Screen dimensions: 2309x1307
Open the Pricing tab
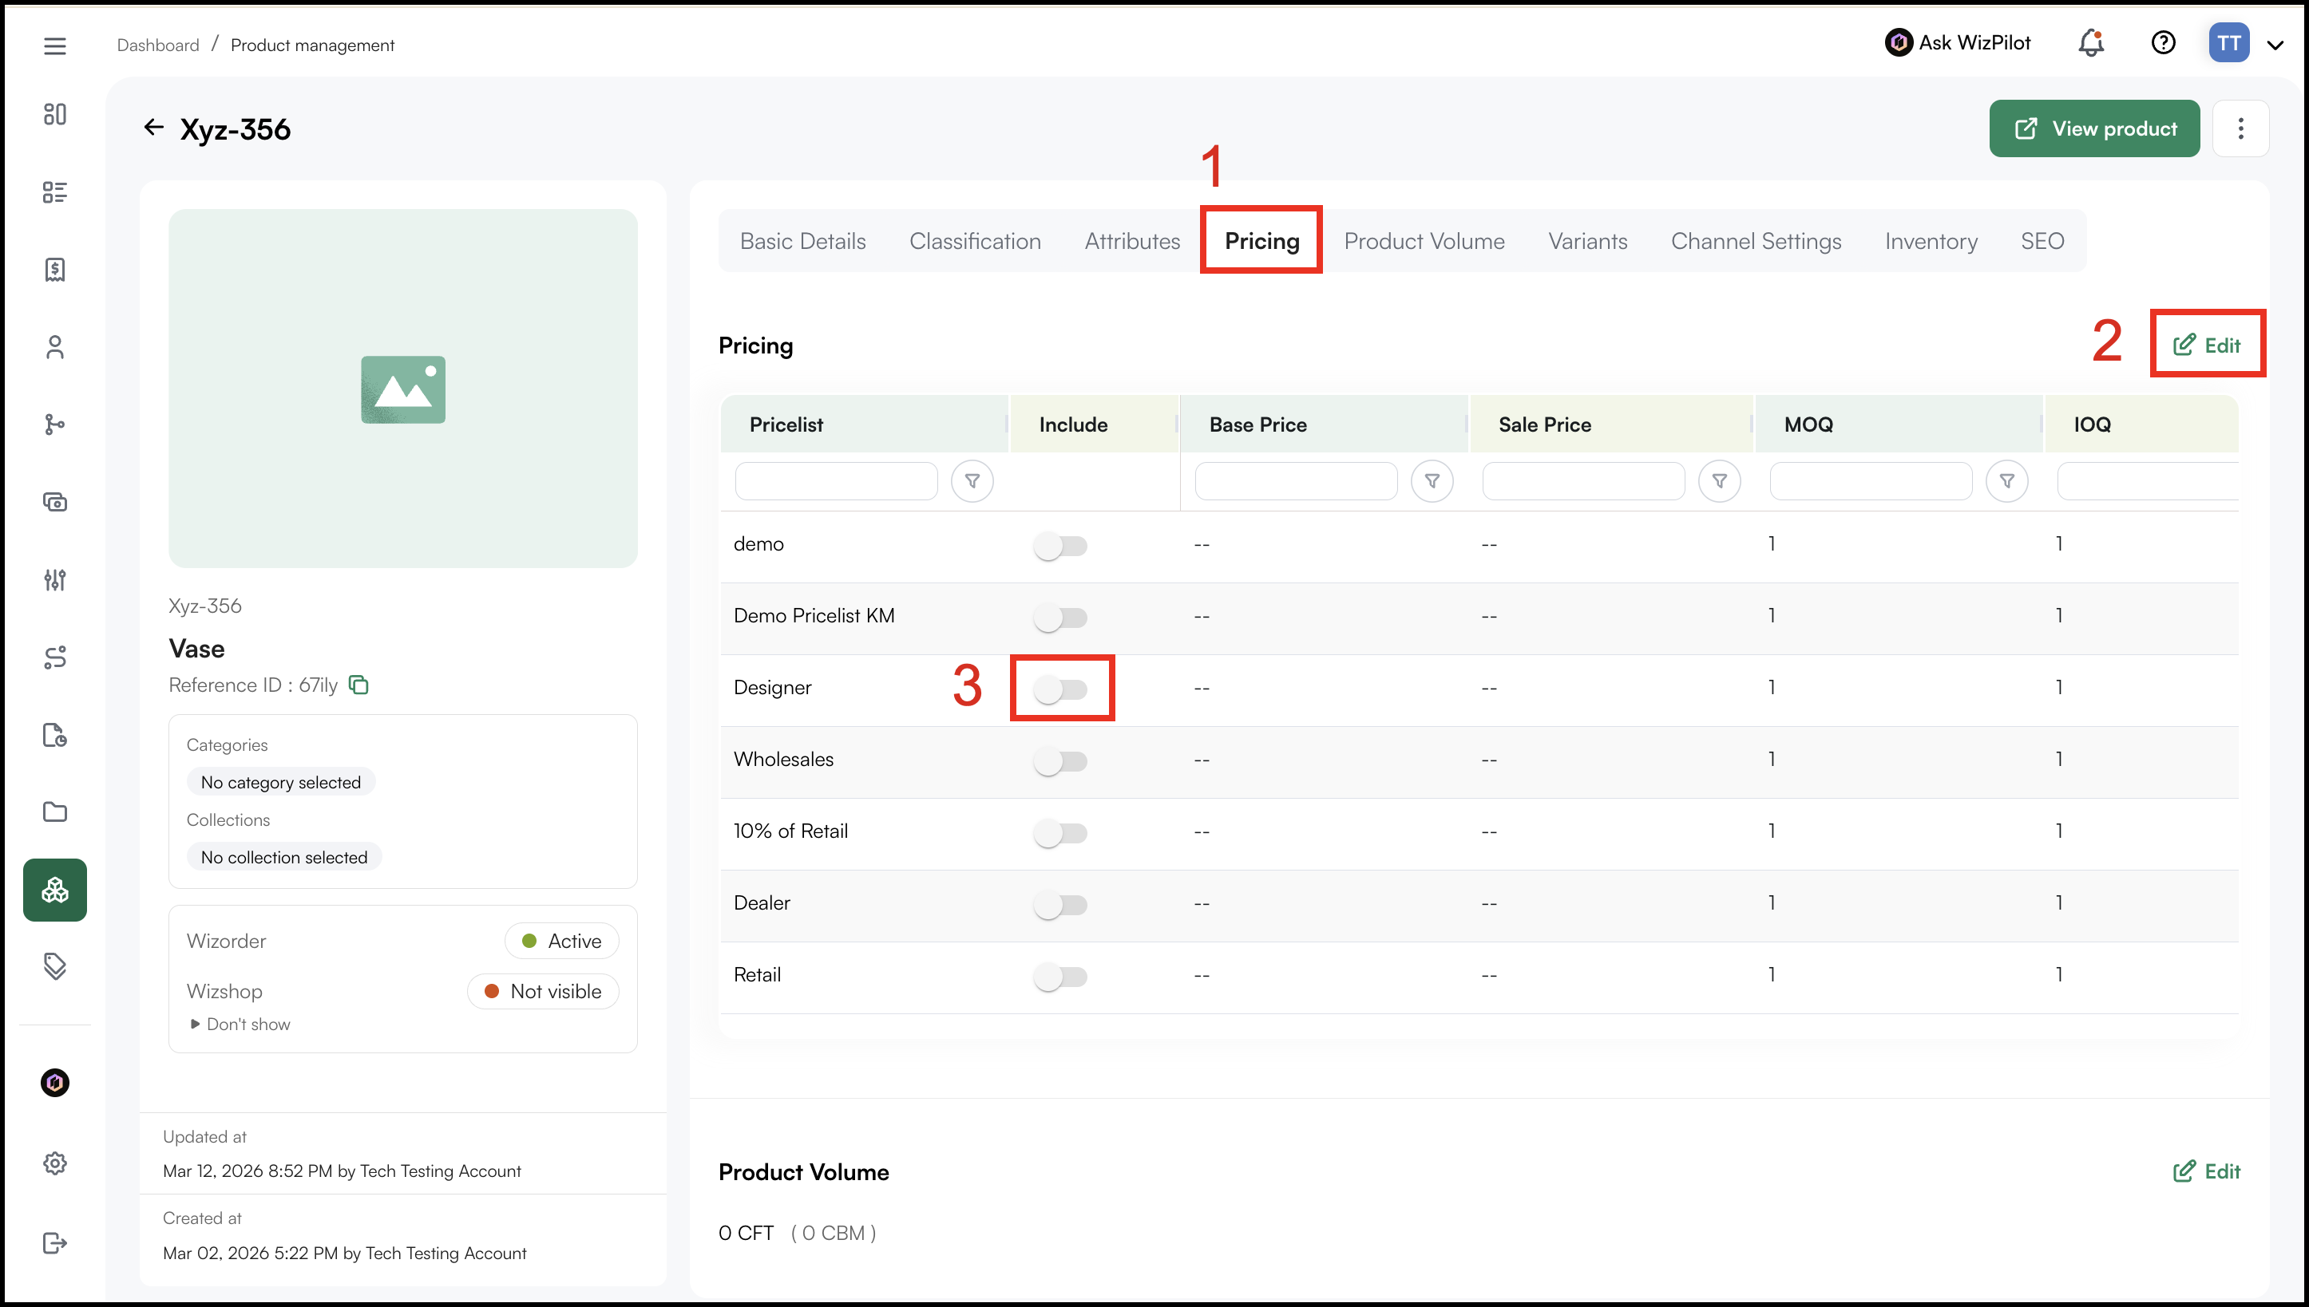pos(1261,242)
